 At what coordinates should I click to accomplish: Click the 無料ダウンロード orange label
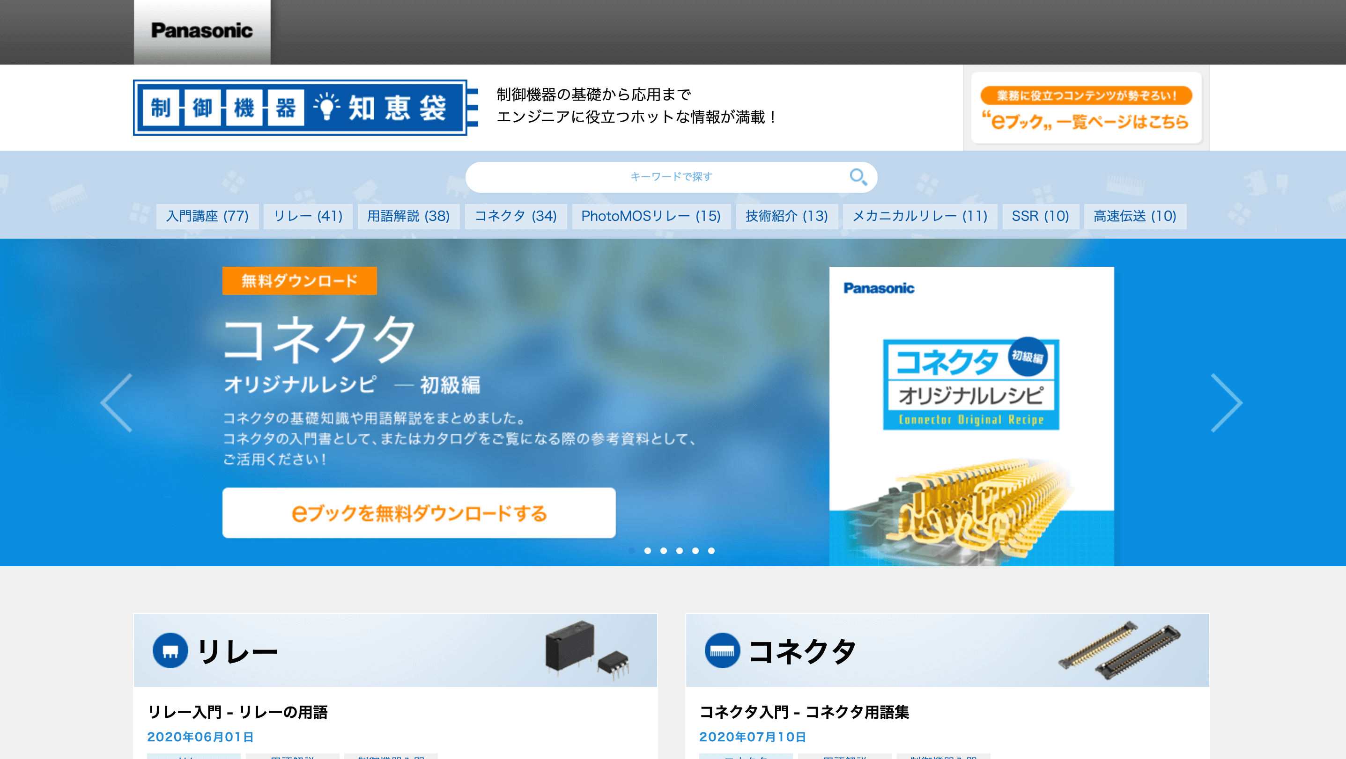299,281
